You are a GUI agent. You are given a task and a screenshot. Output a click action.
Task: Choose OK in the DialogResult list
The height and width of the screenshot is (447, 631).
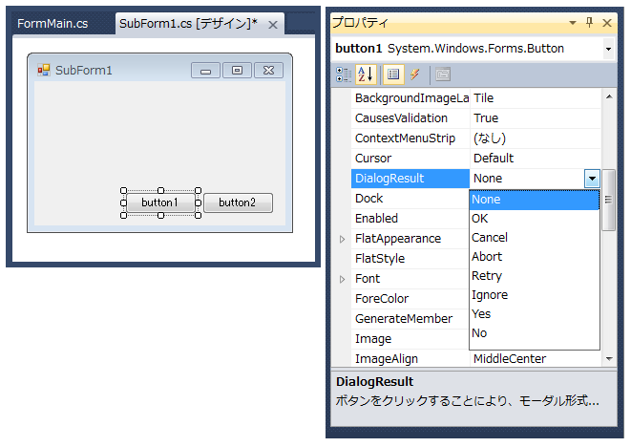coord(534,219)
